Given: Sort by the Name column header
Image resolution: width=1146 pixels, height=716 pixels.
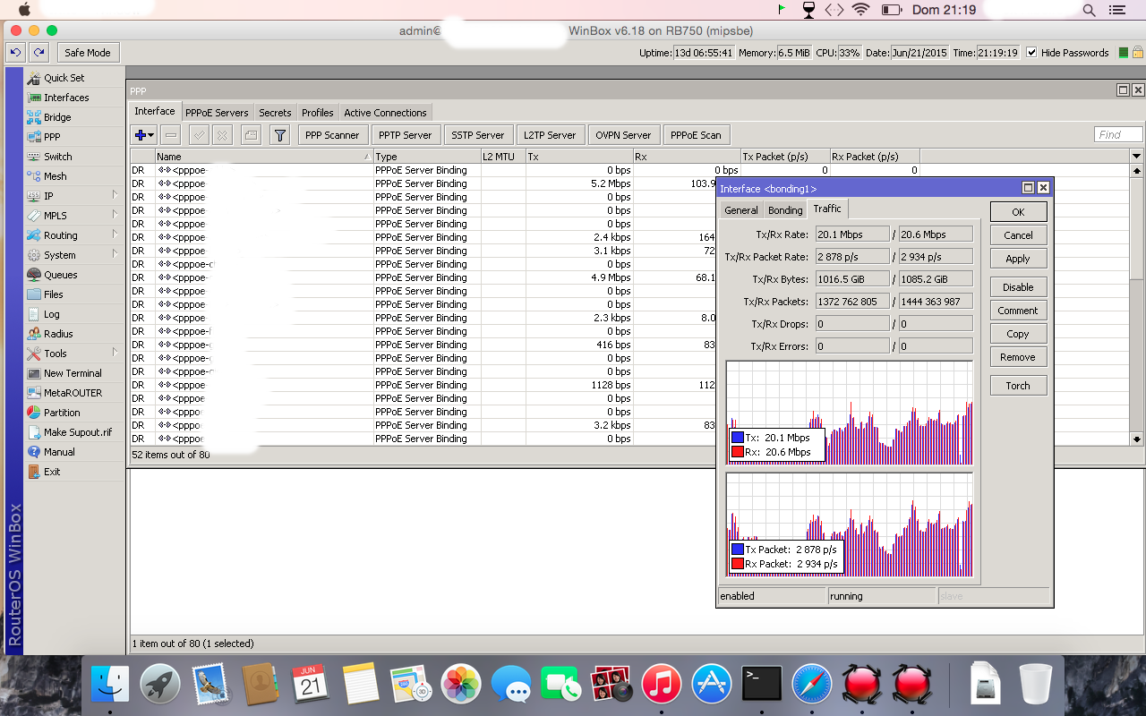Looking at the screenshot, I should click(264, 157).
